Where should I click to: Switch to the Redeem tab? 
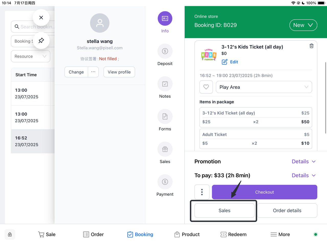click(233, 235)
